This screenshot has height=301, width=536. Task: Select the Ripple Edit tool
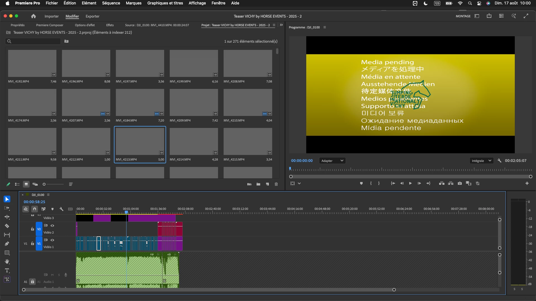pos(7,217)
